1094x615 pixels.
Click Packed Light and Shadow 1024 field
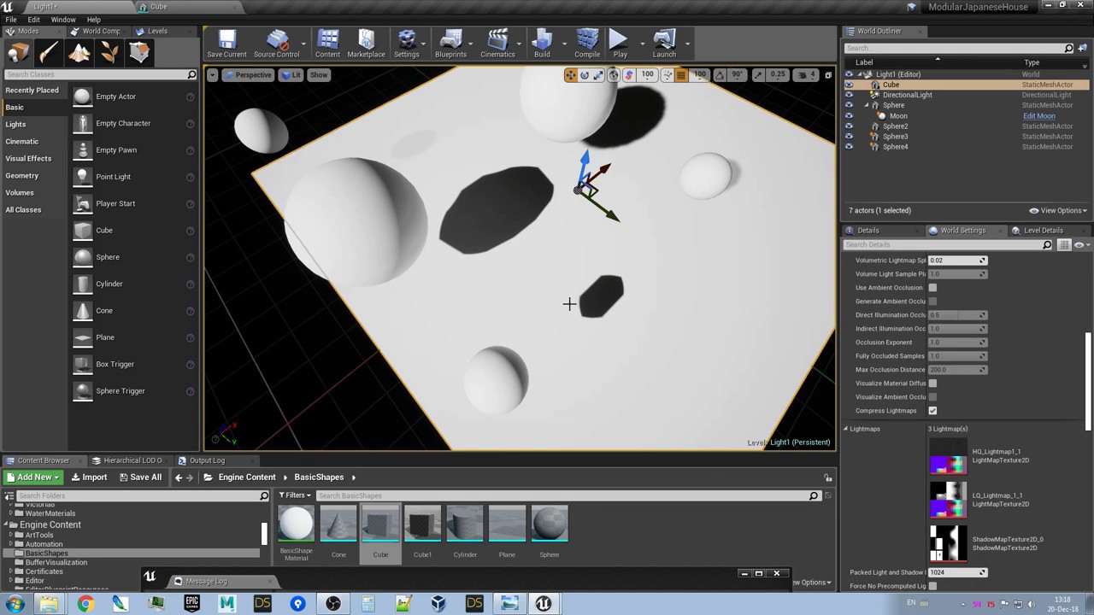point(957,572)
